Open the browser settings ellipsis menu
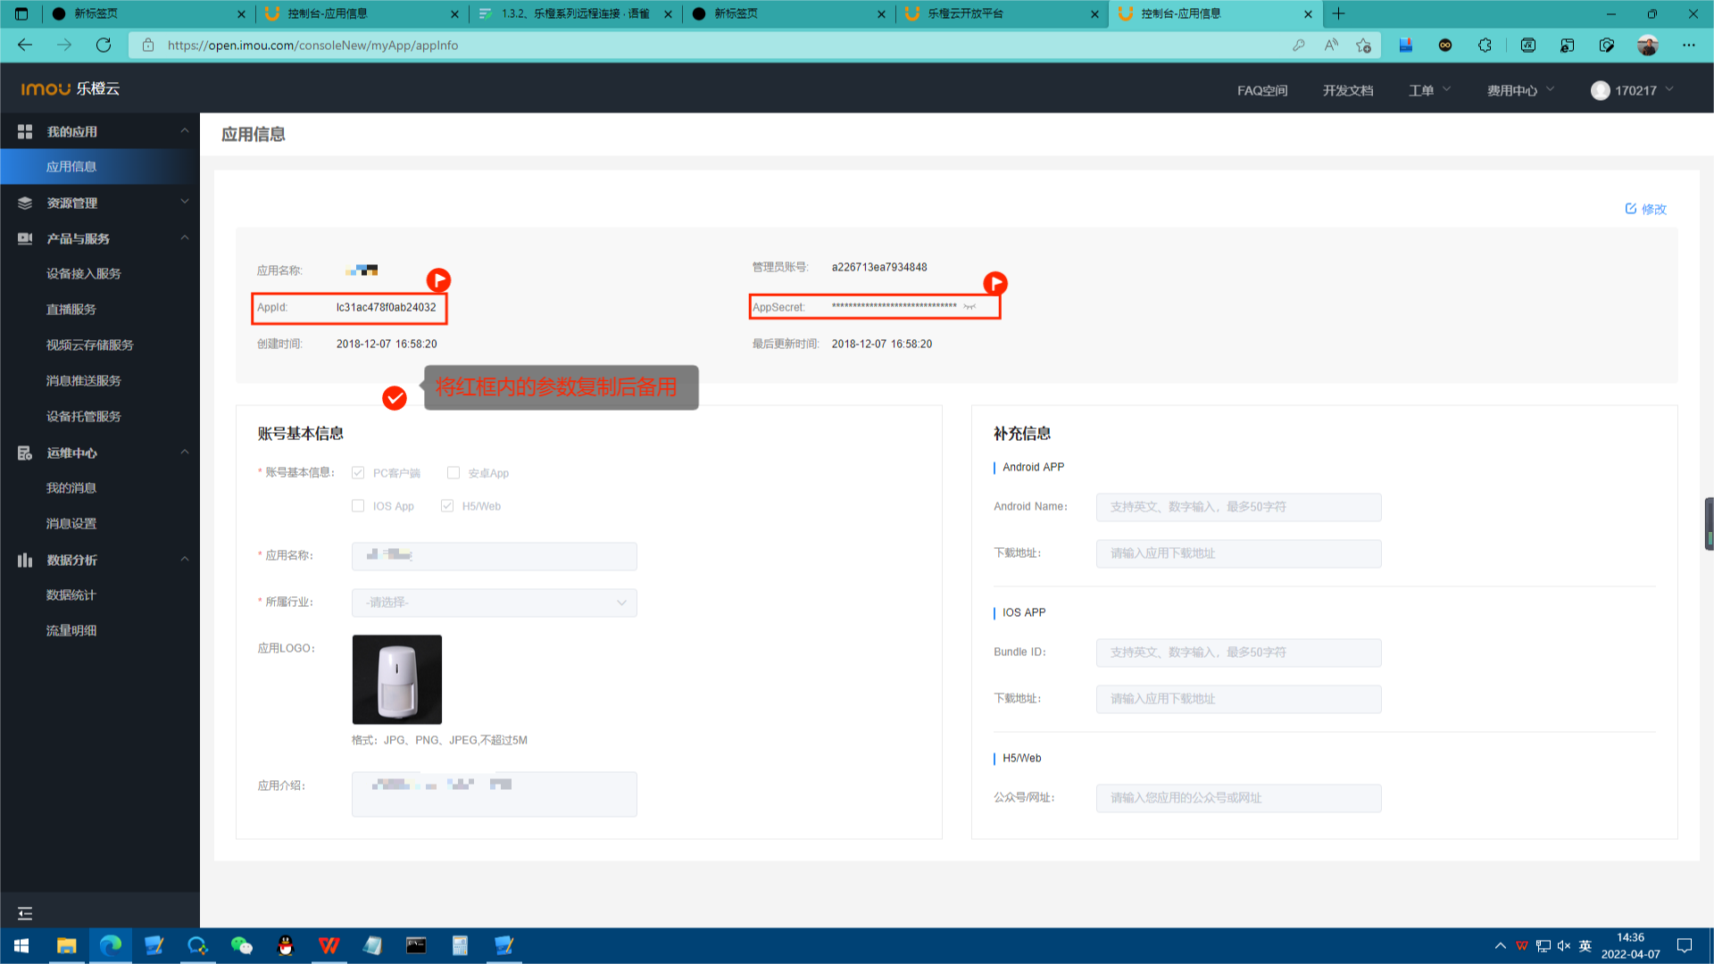 pyautogui.click(x=1689, y=46)
